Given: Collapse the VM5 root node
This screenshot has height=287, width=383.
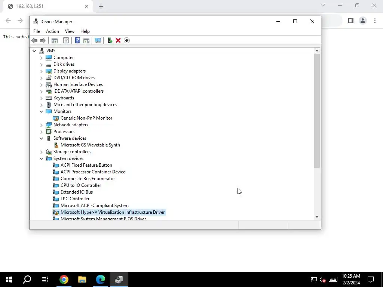Looking at the screenshot, I should 34,51.
